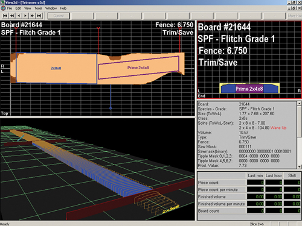Jump to the first board record
302x226 pixels.
[x=5, y=16]
